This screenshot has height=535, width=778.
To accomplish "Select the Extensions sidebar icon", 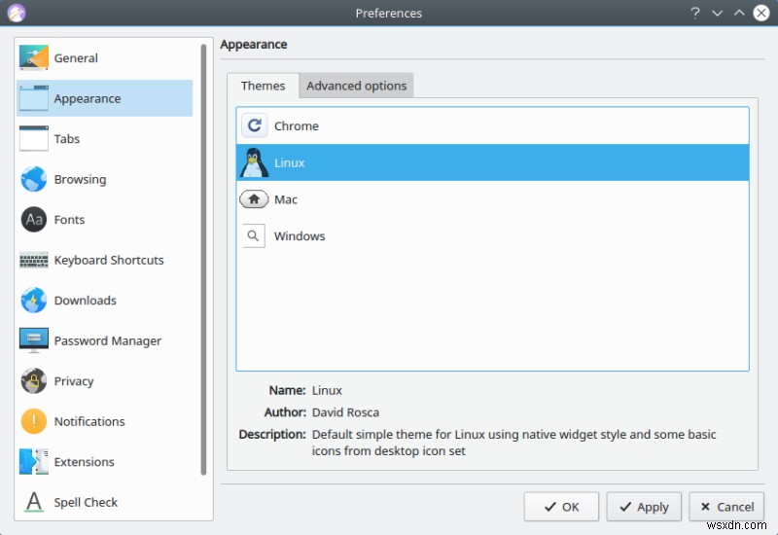I will pyautogui.click(x=34, y=462).
